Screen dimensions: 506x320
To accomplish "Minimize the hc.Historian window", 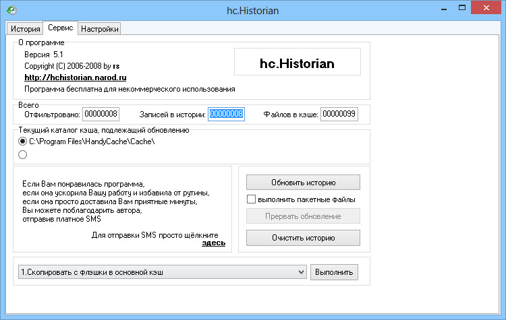I will 444,8.
